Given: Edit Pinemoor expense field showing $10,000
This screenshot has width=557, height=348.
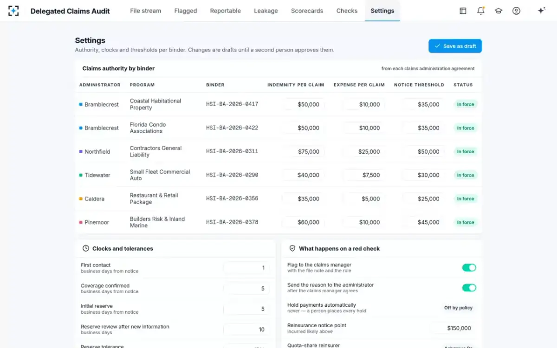Looking at the screenshot, I should (x=364, y=222).
